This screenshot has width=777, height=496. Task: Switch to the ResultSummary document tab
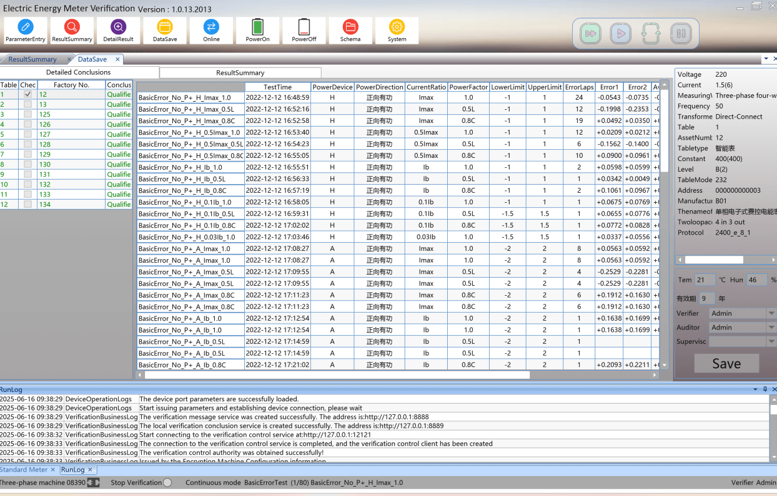pos(32,59)
